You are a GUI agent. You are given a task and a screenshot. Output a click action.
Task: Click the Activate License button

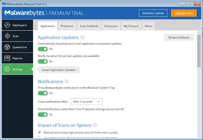point(153,13)
